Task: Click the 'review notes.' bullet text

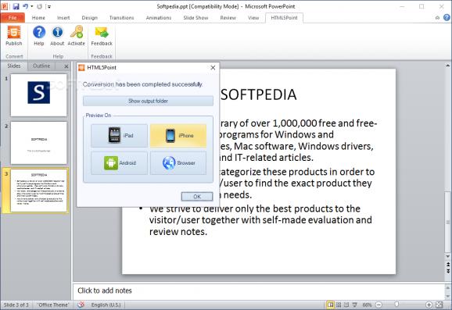Action: tap(178, 232)
